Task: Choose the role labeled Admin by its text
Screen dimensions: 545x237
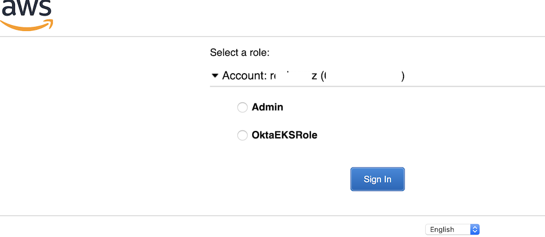Action: [x=267, y=107]
